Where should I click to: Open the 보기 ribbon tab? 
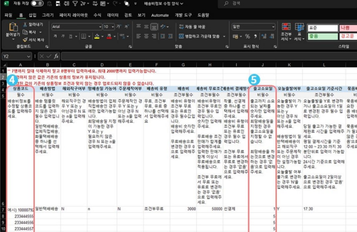(141, 15)
